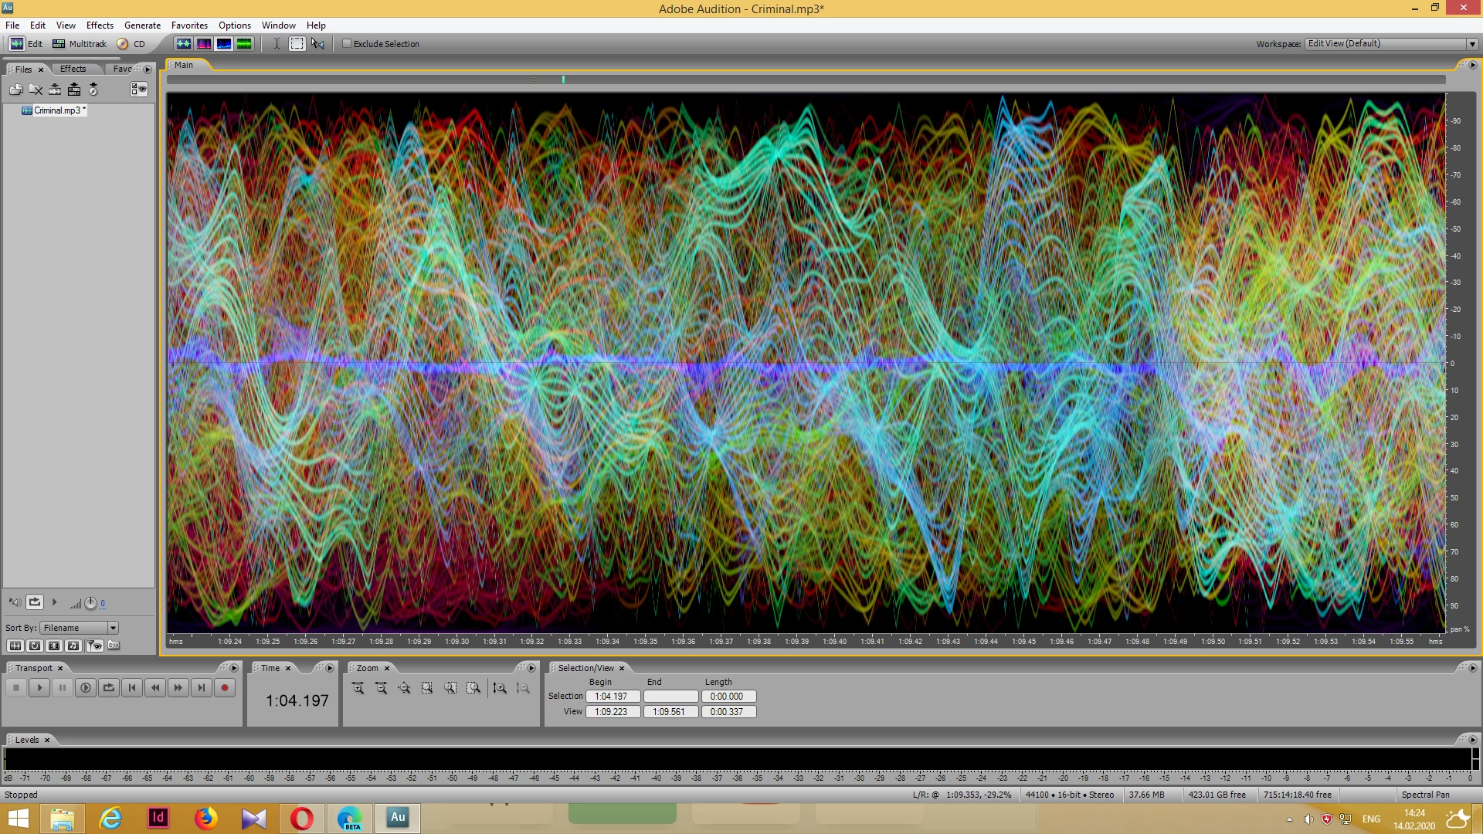Image resolution: width=1483 pixels, height=834 pixels.
Task: Open the Transport panel options menu arrow
Action: coord(233,668)
